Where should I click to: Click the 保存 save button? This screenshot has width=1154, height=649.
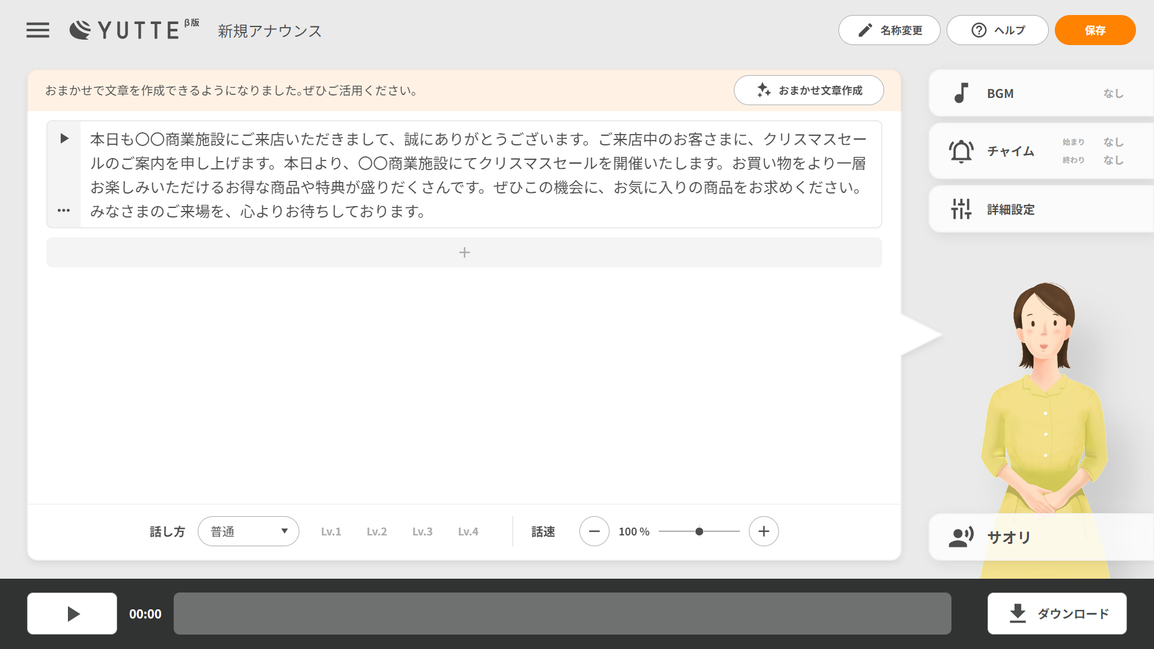click(1094, 30)
